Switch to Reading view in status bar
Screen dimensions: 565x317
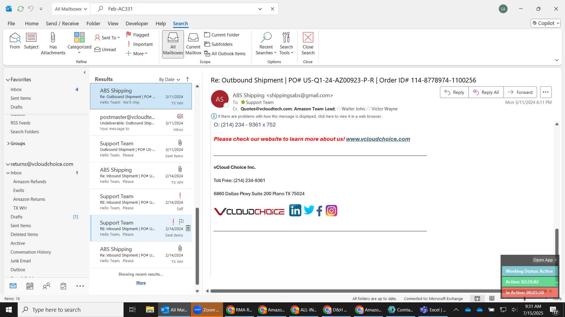point(492,299)
